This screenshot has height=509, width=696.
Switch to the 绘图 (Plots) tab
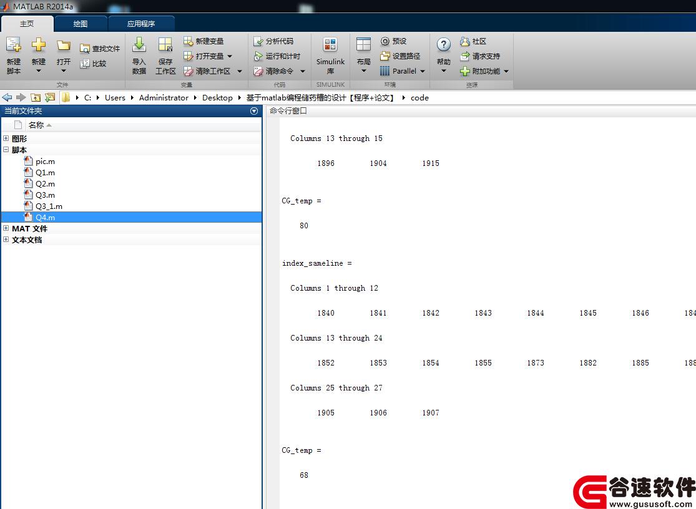[81, 24]
